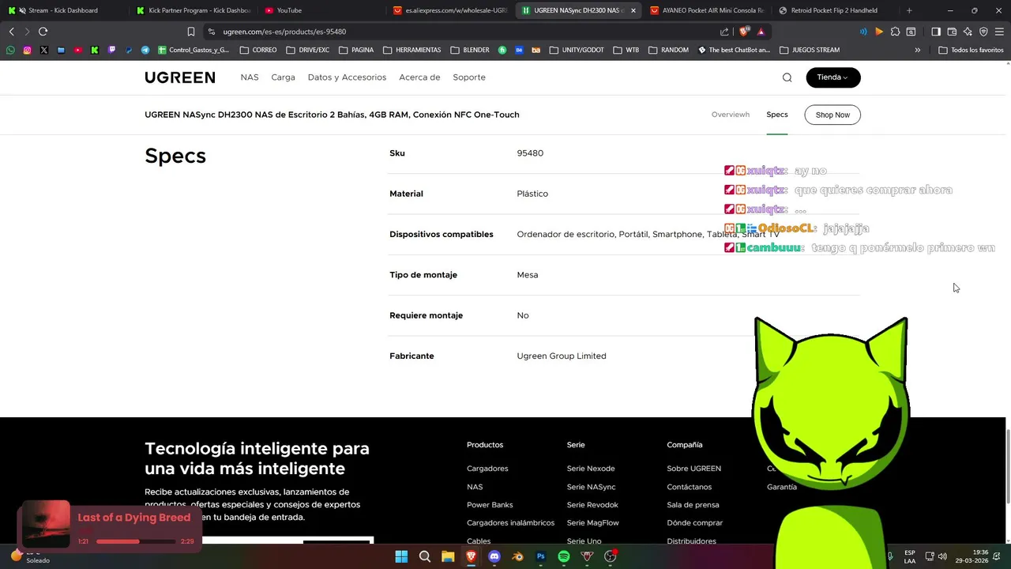The height and width of the screenshot is (569, 1011).
Task: Open a new browser tab
Action: (x=909, y=10)
